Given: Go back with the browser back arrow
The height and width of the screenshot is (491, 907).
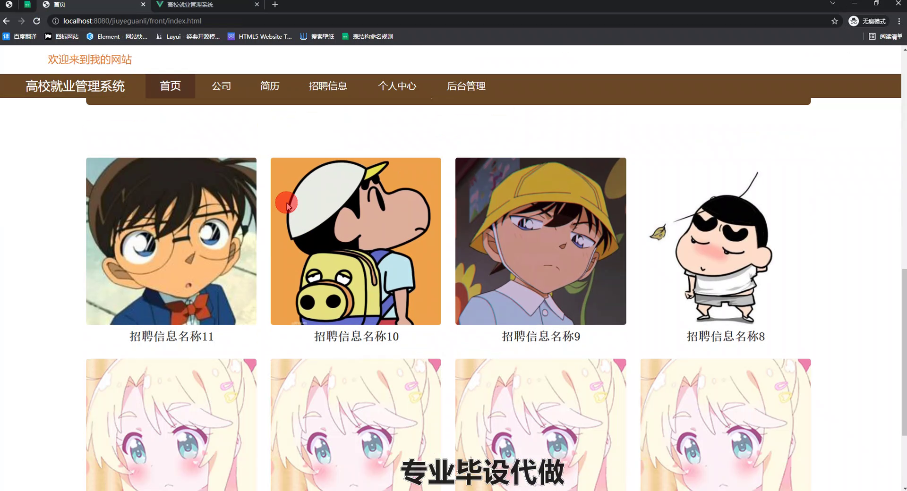Looking at the screenshot, I should (x=6, y=21).
